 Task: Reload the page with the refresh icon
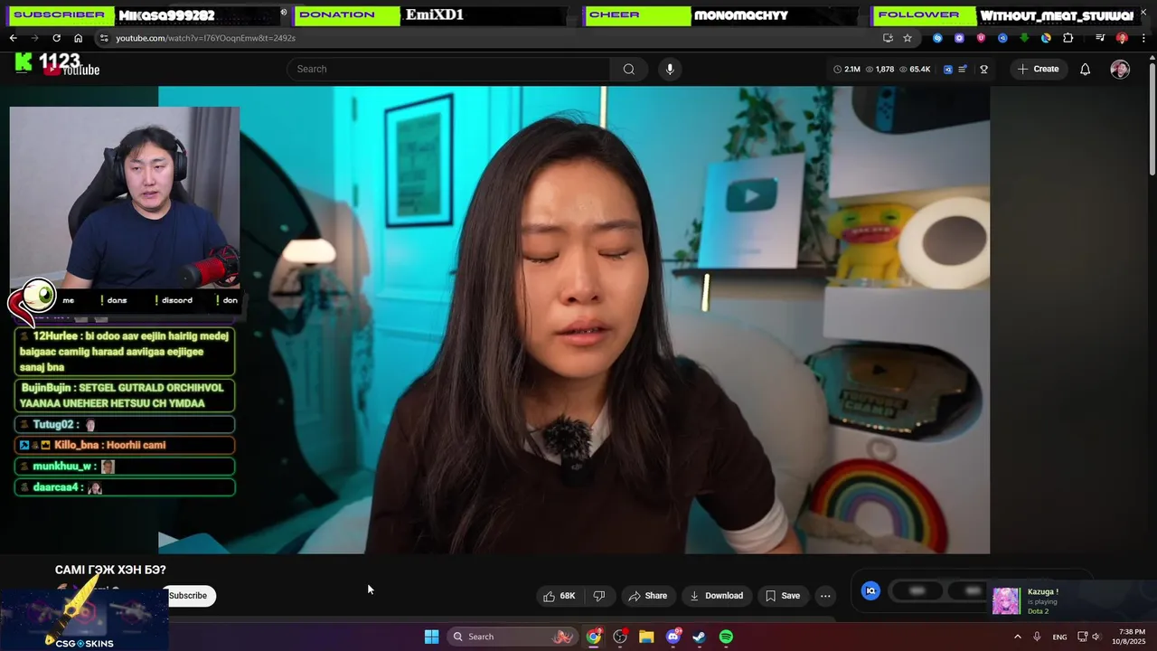pyautogui.click(x=56, y=38)
